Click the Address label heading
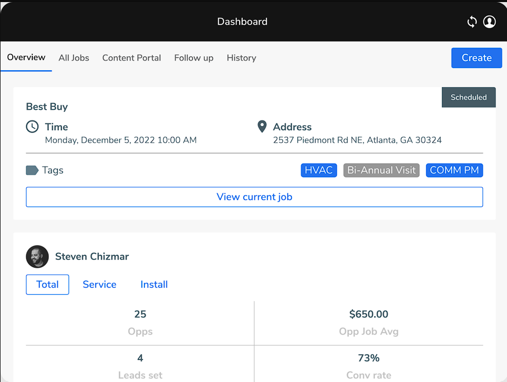Screen dimensions: 507x382 (x=292, y=127)
